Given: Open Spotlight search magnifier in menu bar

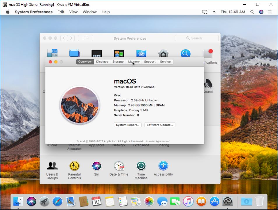Looking at the screenshot, I should coord(252,12).
